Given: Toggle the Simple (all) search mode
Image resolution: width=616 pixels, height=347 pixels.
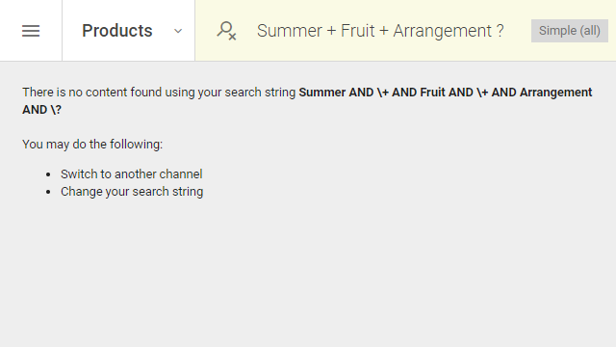Looking at the screenshot, I should coord(569,31).
